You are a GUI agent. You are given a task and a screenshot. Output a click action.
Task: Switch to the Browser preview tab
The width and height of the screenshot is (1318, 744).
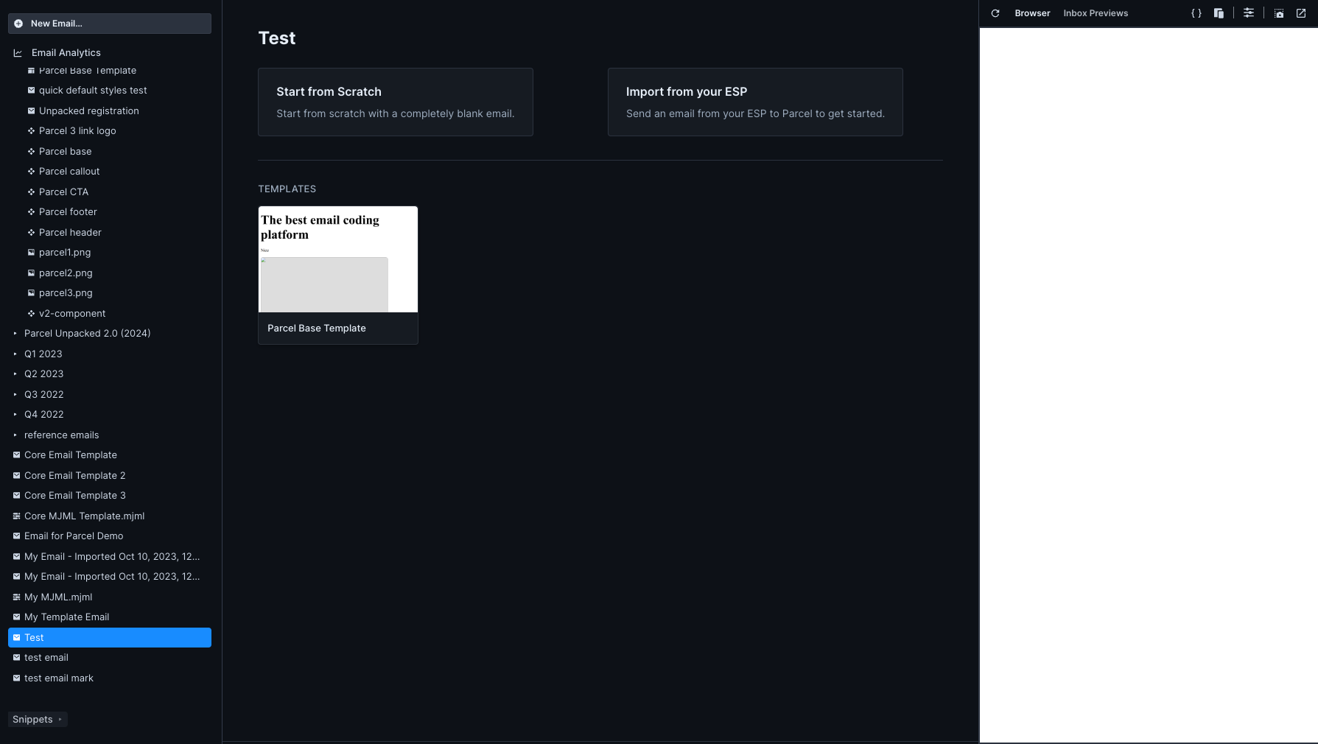point(1032,13)
